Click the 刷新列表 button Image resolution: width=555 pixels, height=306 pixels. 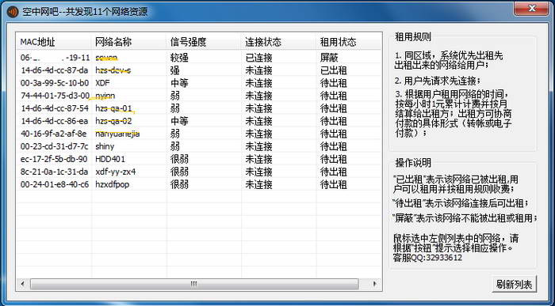pyautogui.click(x=514, y=285)
